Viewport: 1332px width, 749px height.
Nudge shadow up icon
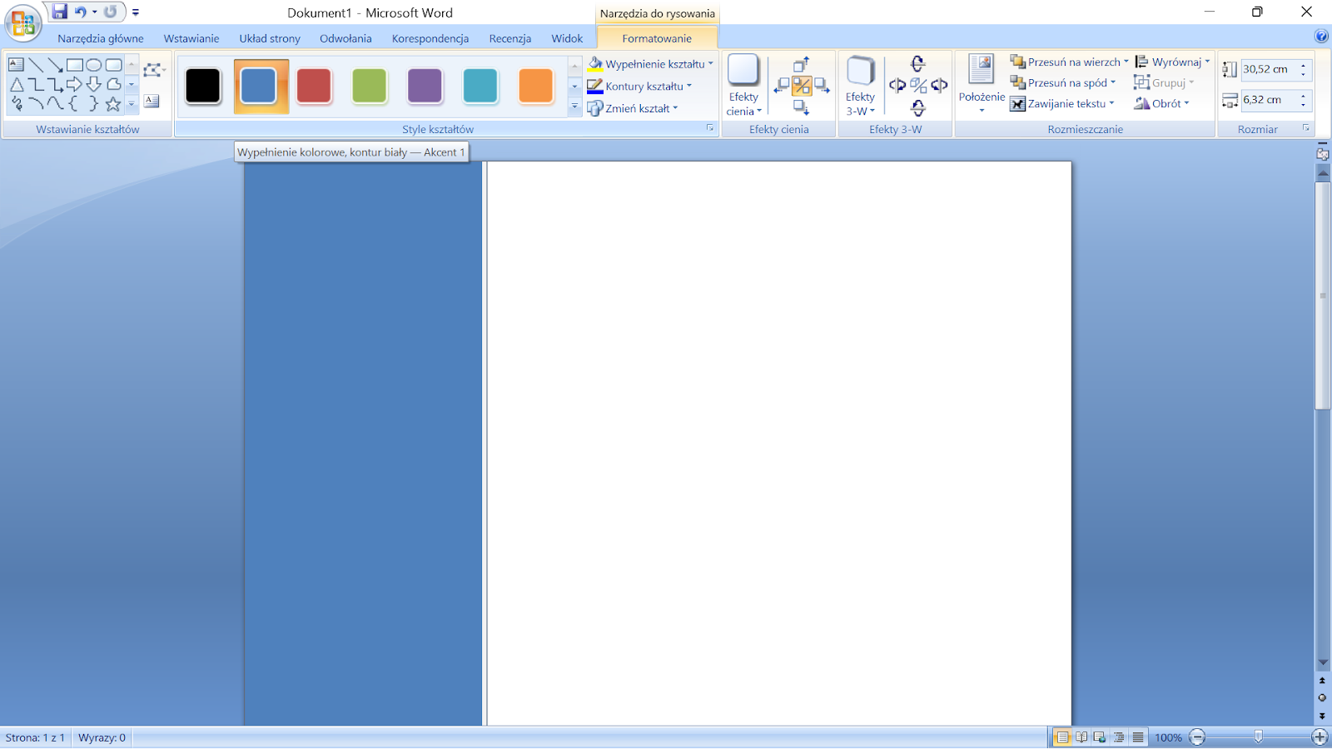(x=801, y=64)
